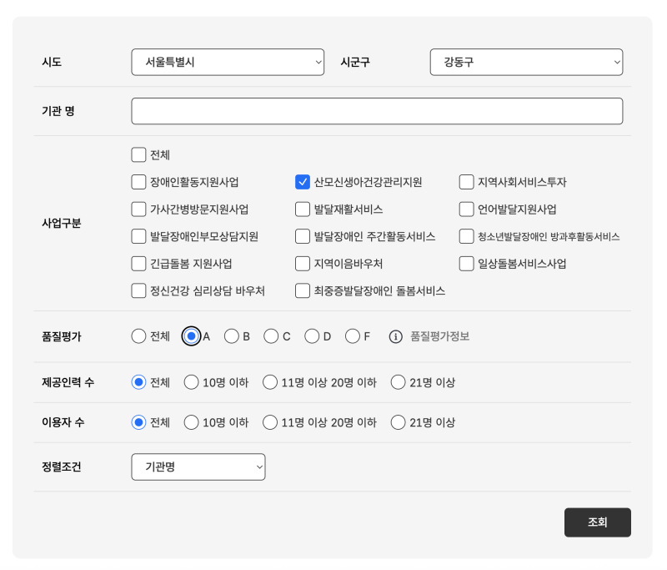Check 언어발달지원사업 checkbox
This screenshot has width=667, height=570.
[x=466, y=209]
